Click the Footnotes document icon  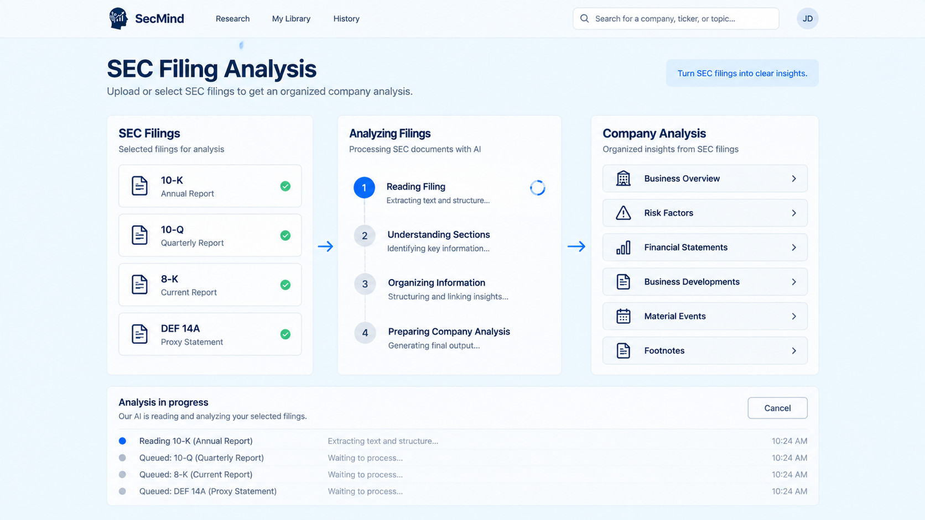(623, 350)
